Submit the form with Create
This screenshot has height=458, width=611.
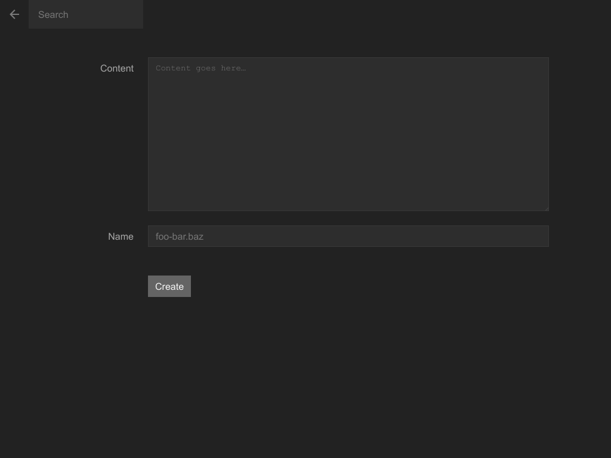tap(169, 286)
